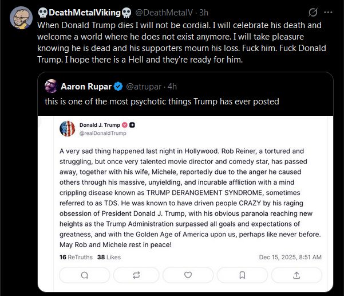Click the red verified badge beside Trump's name
344x296 pixels.
point(125,124)
